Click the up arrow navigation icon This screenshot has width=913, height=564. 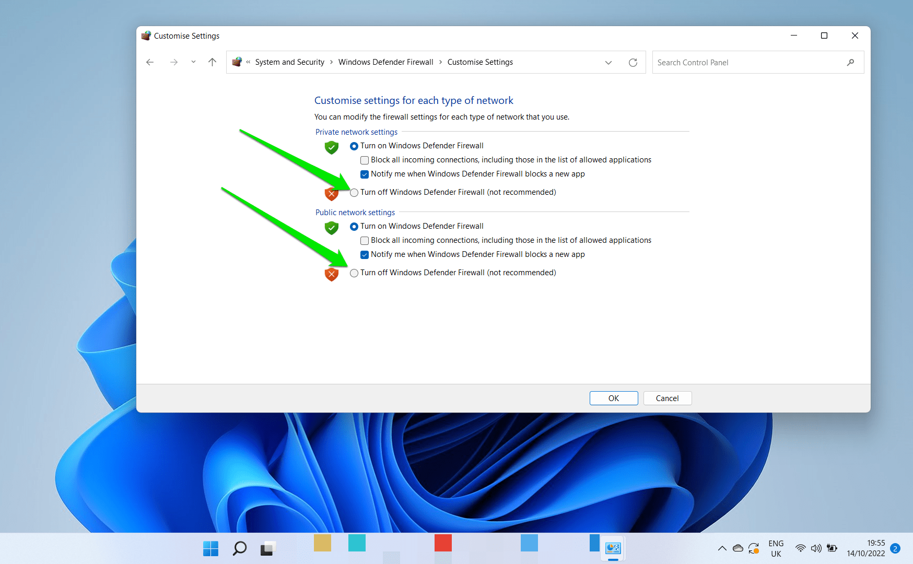212,62
